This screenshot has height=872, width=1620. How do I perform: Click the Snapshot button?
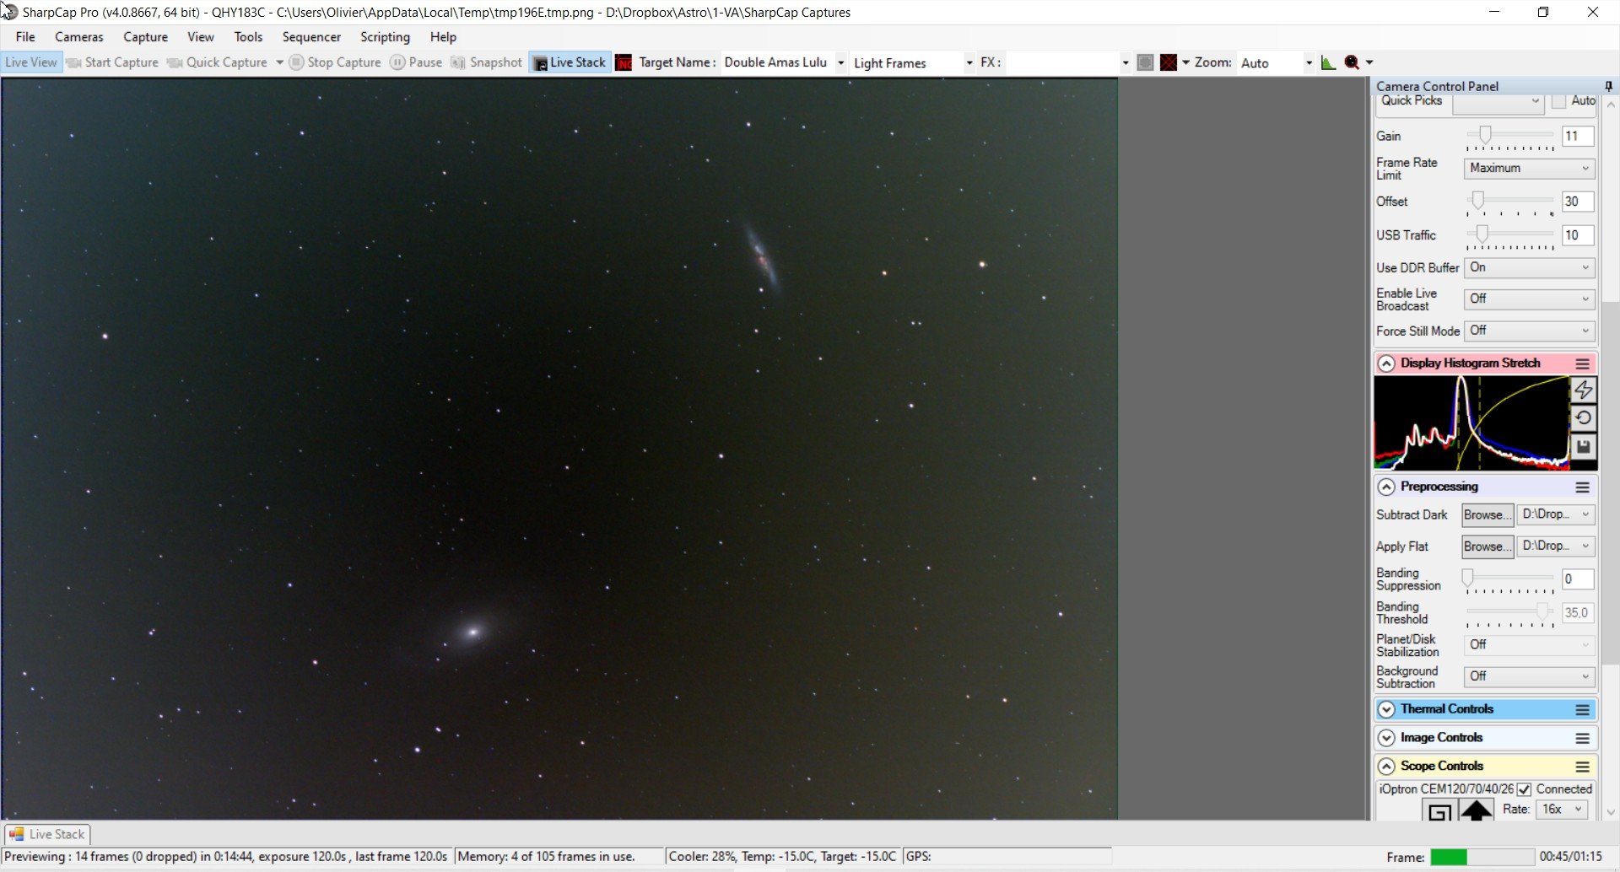pyautogui.click(x=487, y=62)
